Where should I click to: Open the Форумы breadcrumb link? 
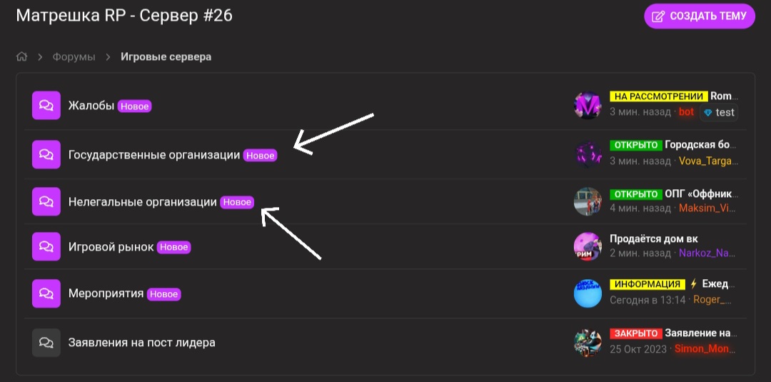[74, 57]
